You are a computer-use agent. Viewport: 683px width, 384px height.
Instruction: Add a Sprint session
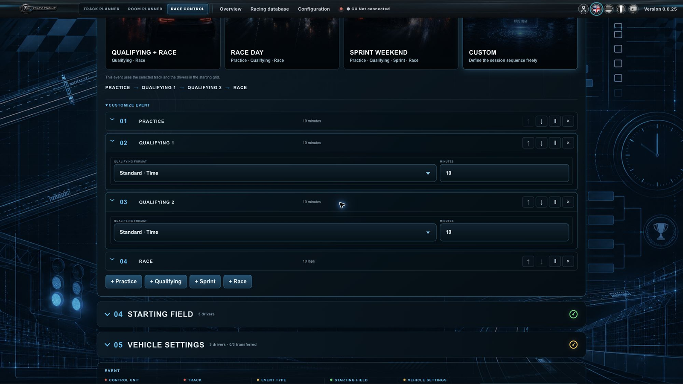click(205, 282)
